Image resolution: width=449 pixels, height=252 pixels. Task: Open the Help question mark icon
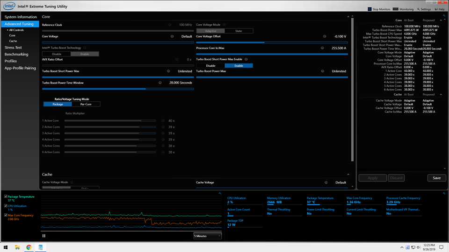(436, 9)
